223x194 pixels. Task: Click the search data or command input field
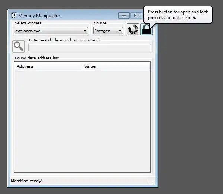[90, 48]
